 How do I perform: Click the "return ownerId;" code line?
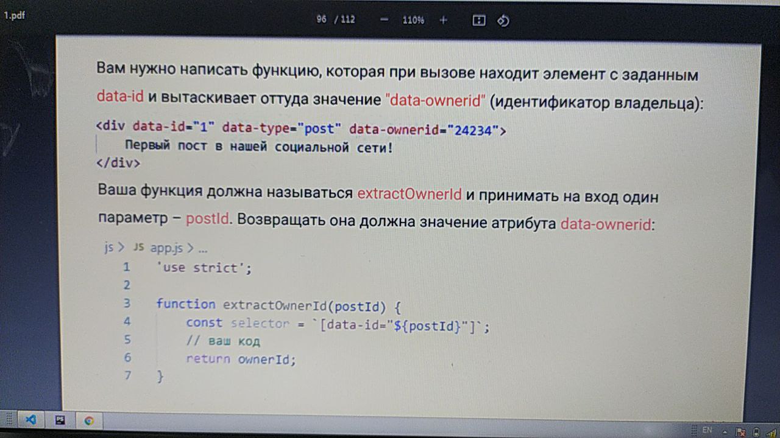(x=241, y=359)
